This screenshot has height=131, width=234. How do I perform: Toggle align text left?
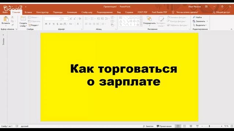tap(86, 24)
